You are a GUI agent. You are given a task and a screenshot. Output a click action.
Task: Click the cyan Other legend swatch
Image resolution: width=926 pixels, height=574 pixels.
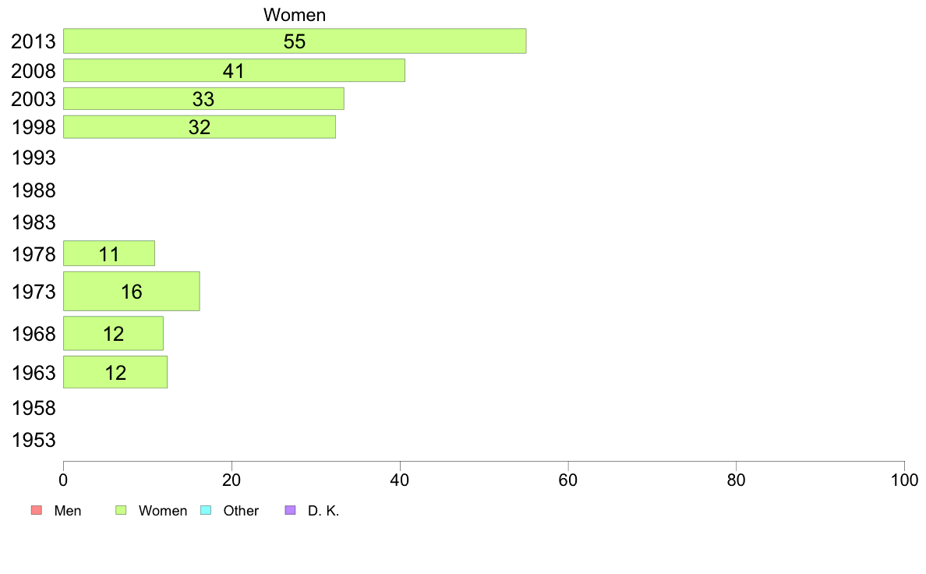pyautogui.click(x=206, y=510)
